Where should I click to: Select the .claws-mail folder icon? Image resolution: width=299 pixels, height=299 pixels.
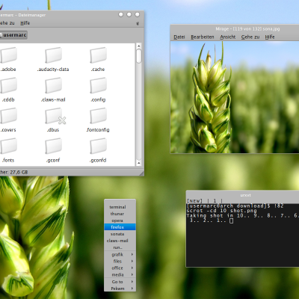(53, 85)
